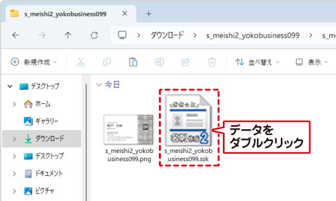The image size is (336, 201).
Task: Click the Cut scissors icon
Action: [81, 62]
